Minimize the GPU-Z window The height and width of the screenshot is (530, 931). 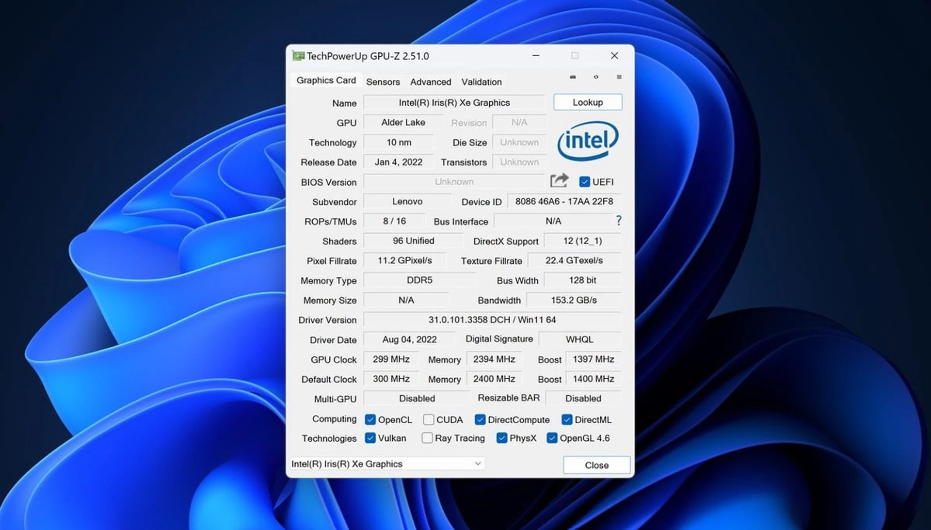(536, 56)
